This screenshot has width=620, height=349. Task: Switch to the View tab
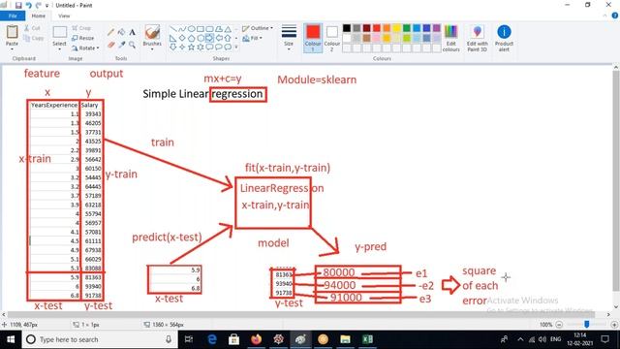(x=64, y=16)
